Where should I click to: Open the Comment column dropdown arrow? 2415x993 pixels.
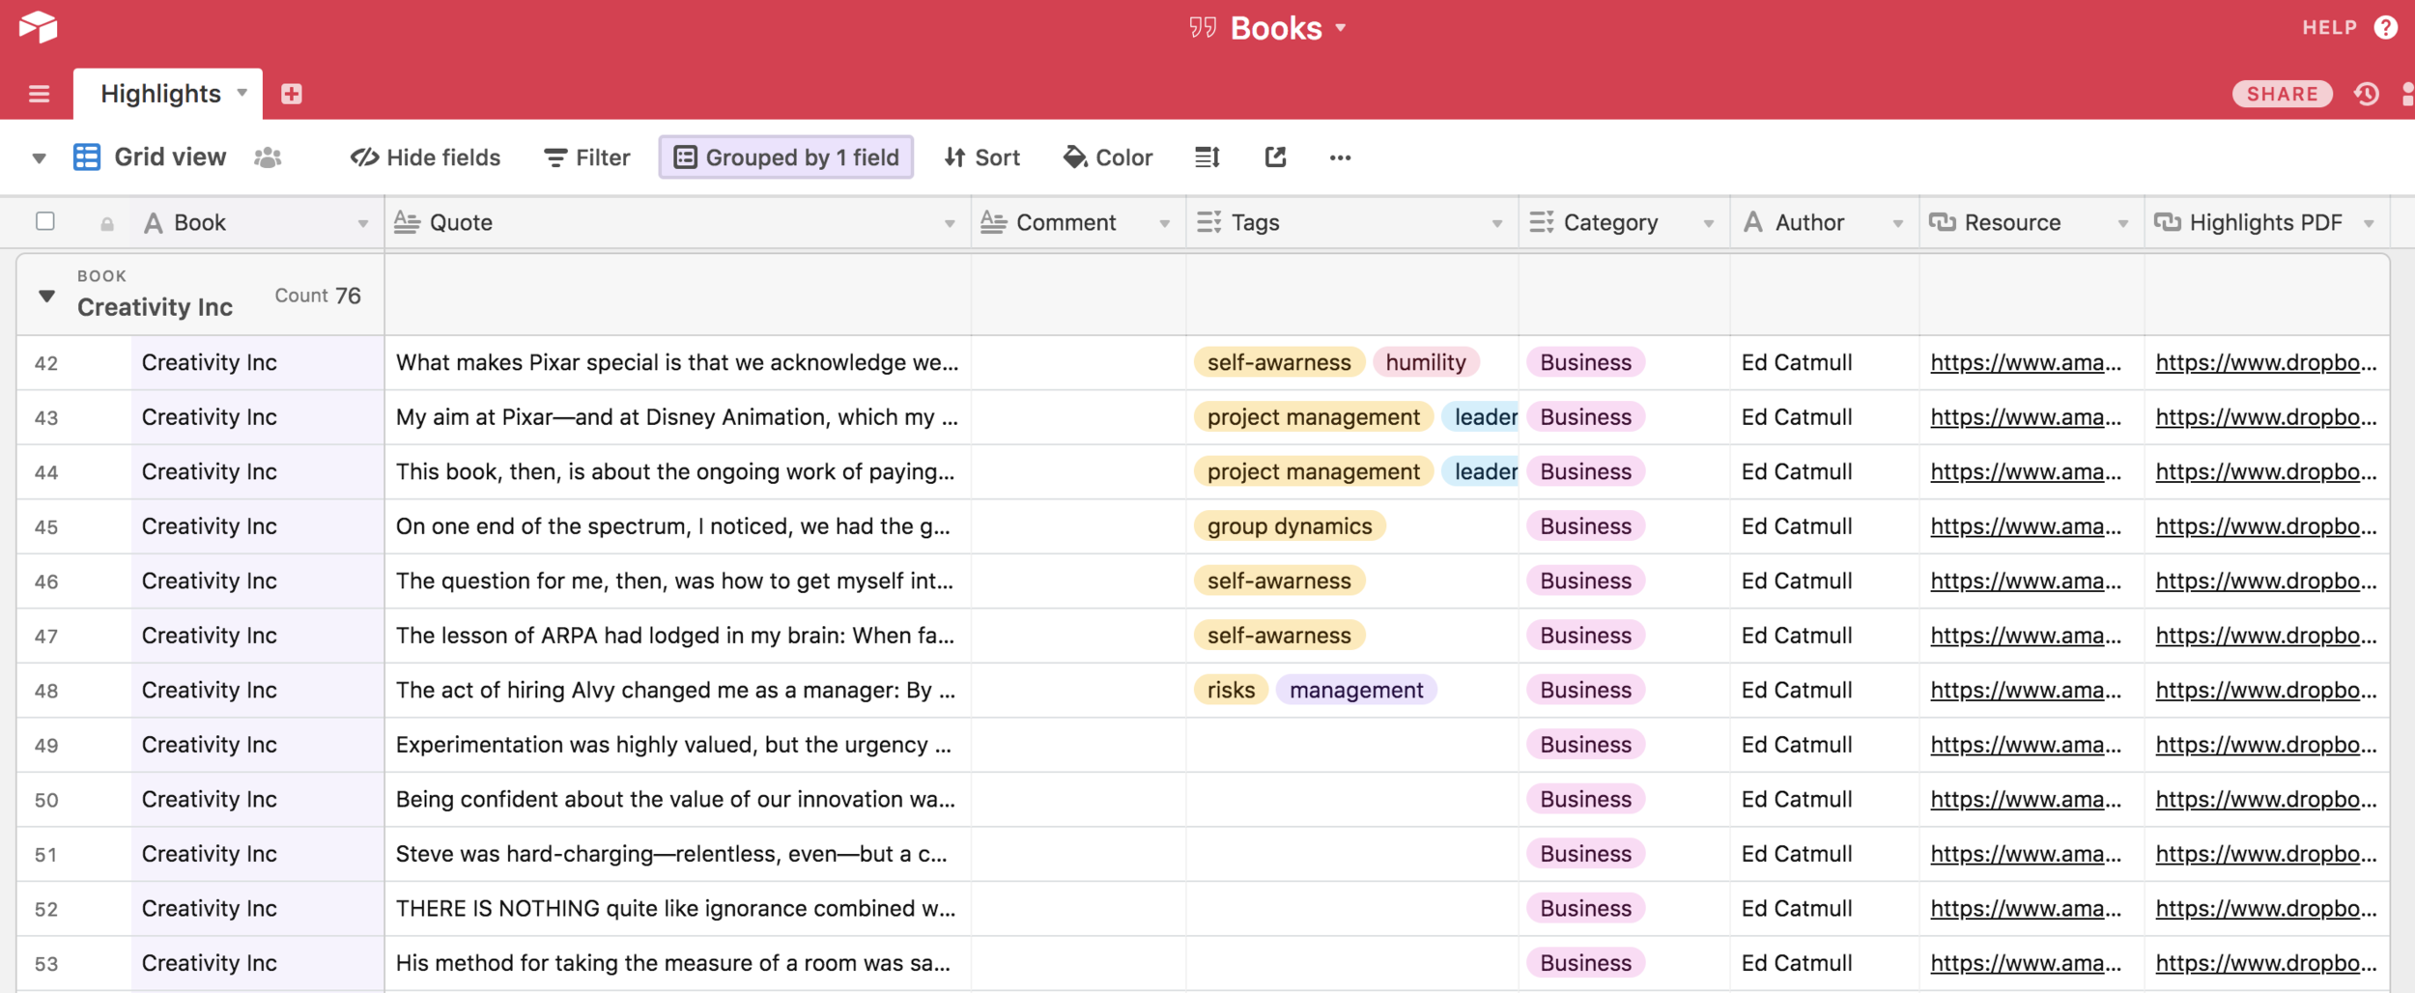click(x=1165, y=224)
